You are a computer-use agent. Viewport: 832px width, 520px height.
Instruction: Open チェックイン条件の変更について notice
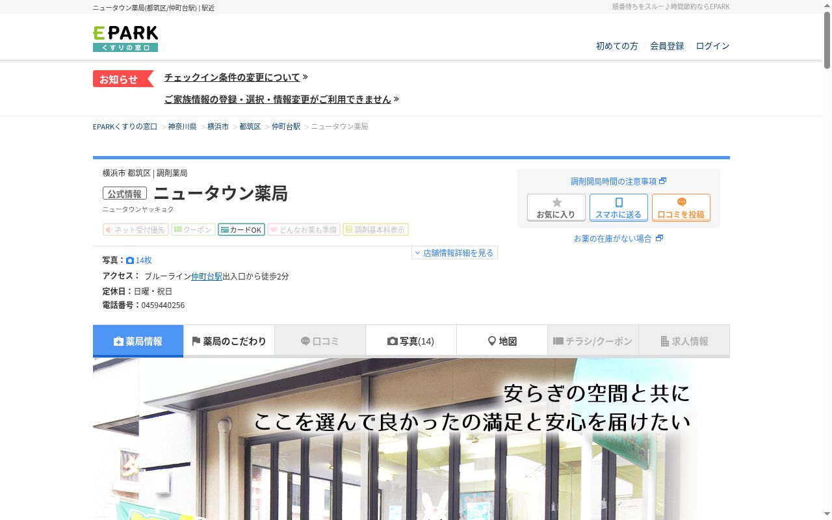tap(232, 77)
